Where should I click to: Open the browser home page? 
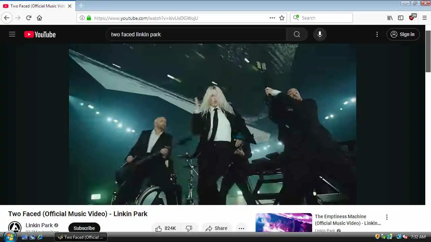[x=39, y=18]
